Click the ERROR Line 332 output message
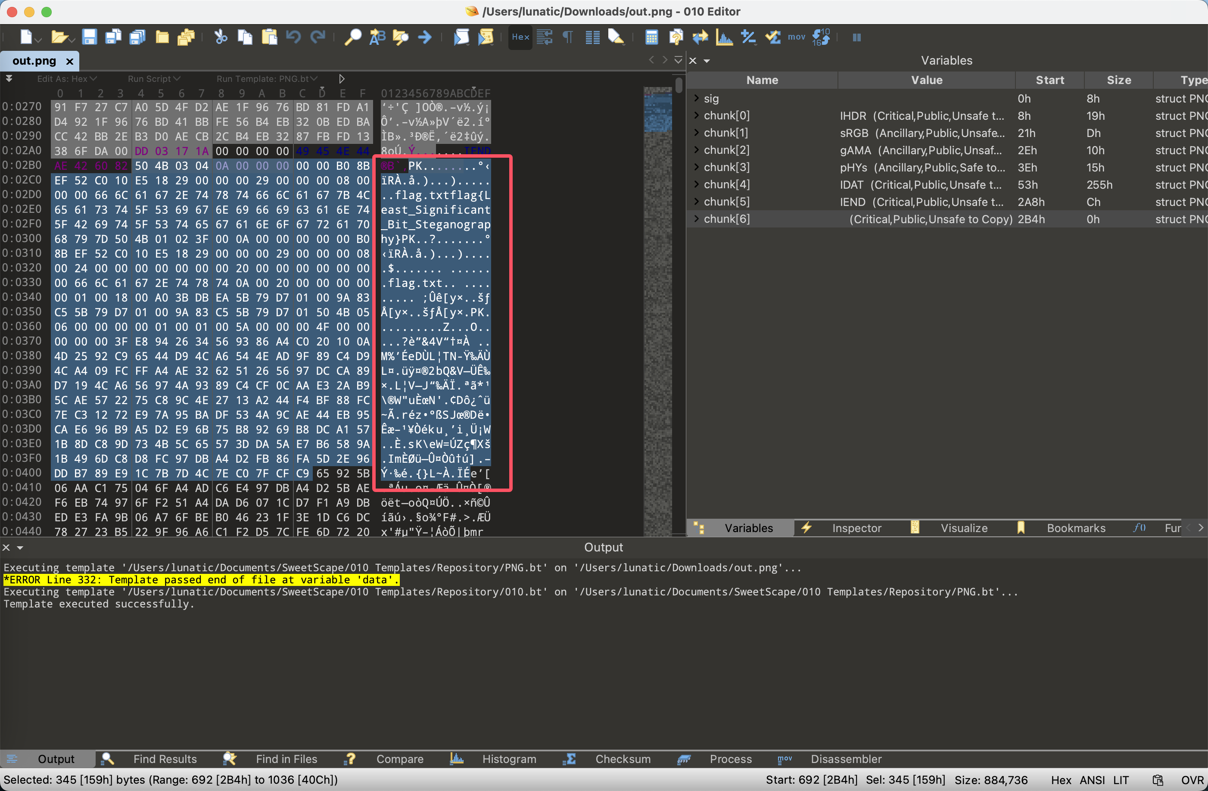Image resolution: width=1208 pixels, height=791 pixels. (x=201, y=580)
